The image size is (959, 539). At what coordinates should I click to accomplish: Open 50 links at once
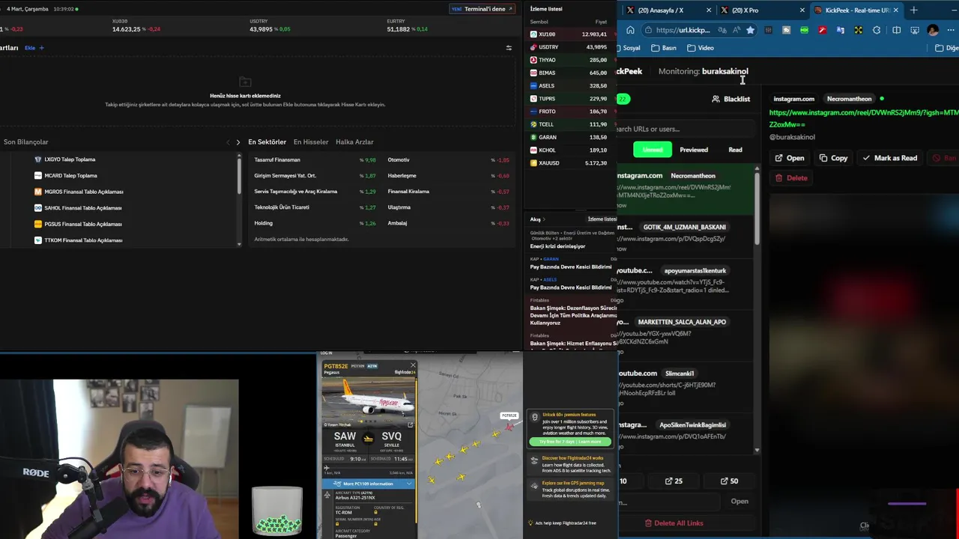729,481
